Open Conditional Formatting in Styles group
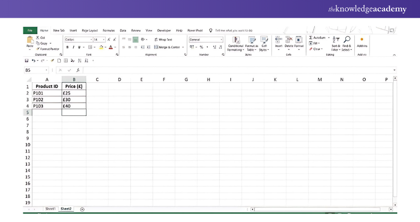 [x=236, y=40]
